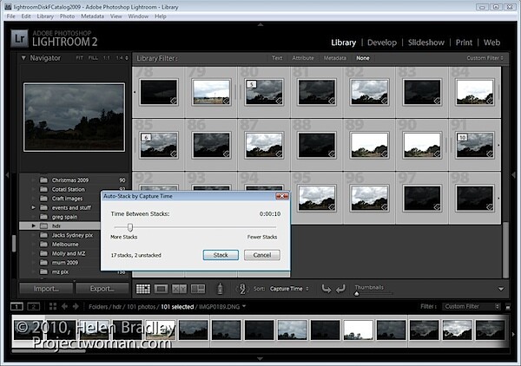Image resolution: width=521 pixels, height=366 pixels.
Task: Click main window 1 display icon
Action: click(16, 306)
